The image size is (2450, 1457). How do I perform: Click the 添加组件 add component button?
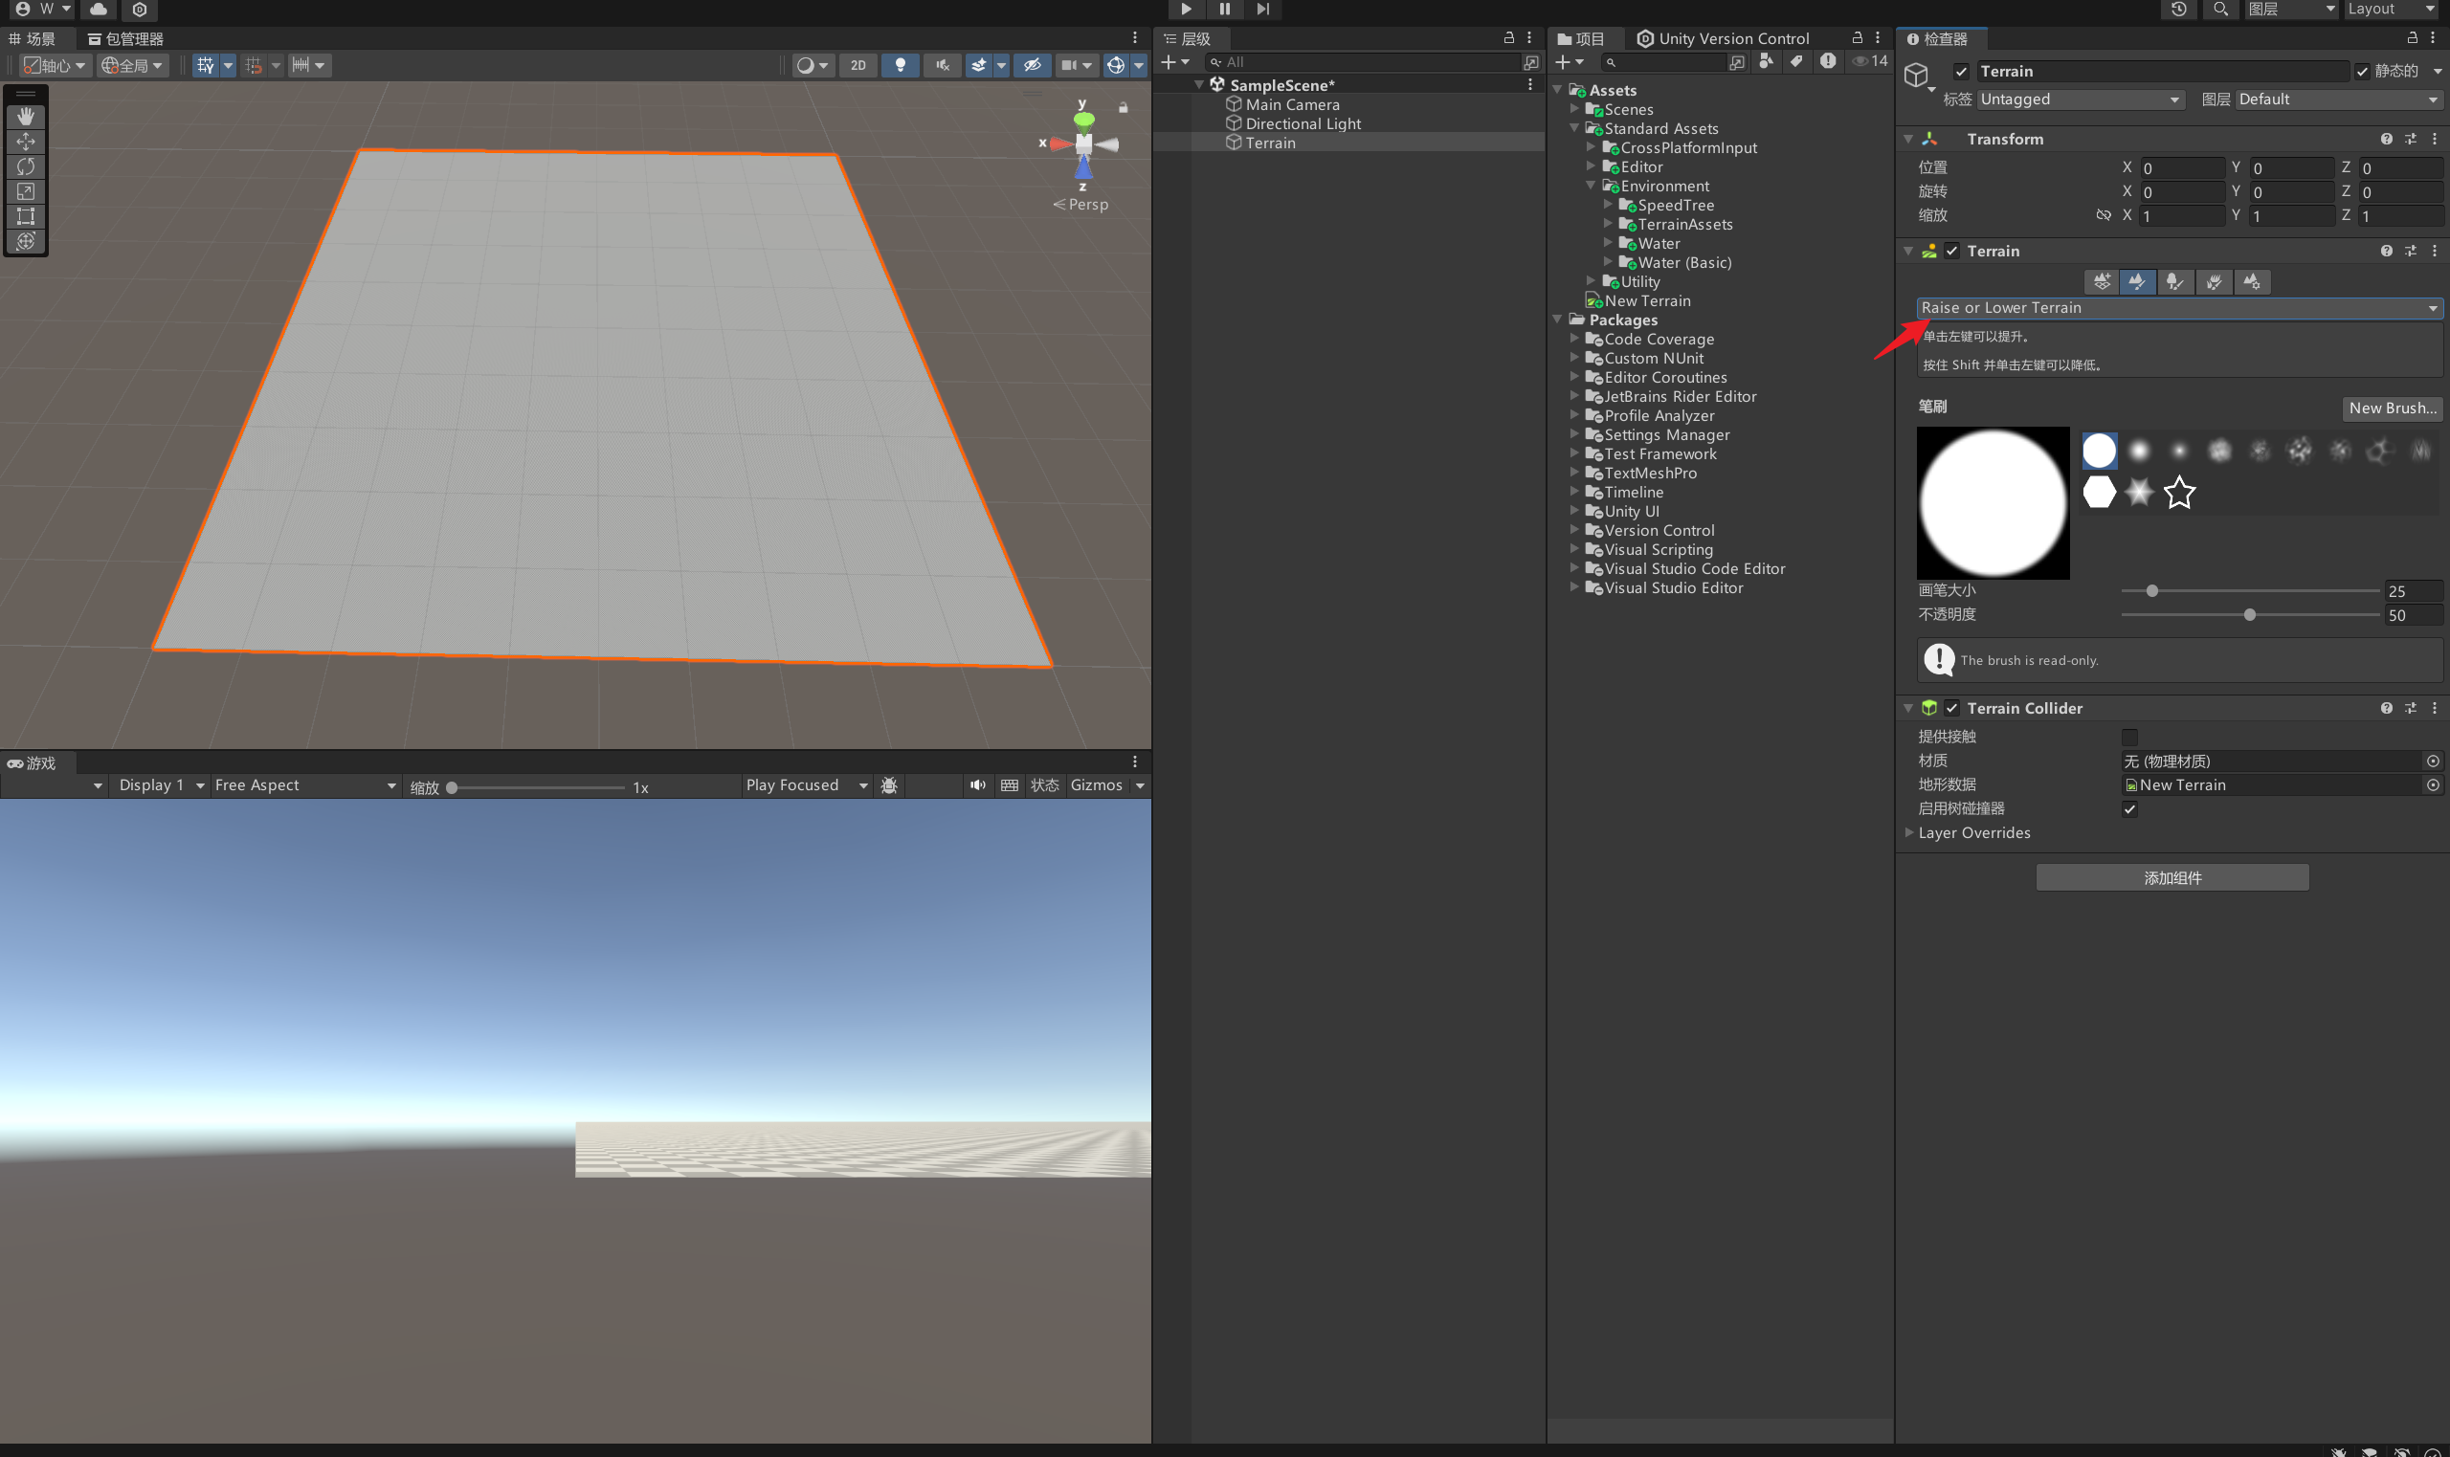click(x=2172, y=877)
